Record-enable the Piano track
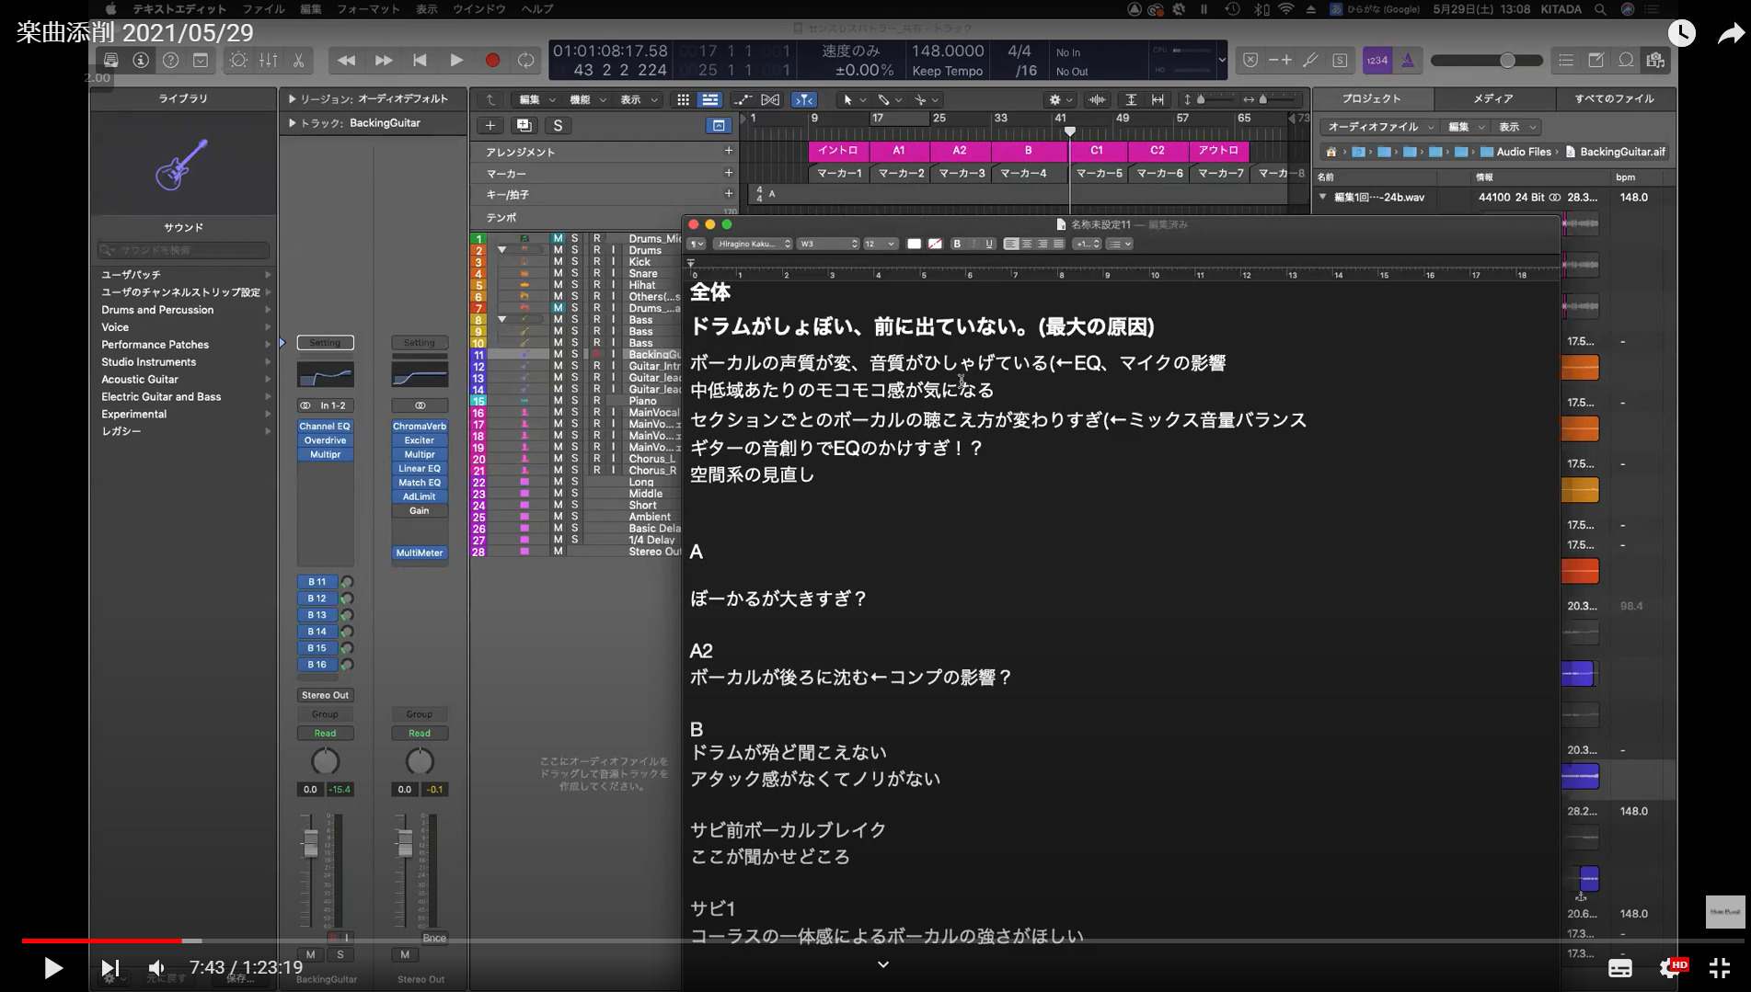The width and height of the screenshot is (1751, 992). [596, 401]
